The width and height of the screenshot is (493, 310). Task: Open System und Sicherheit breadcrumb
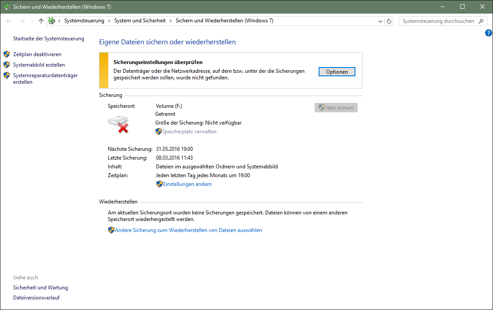[x=140, y=21]
